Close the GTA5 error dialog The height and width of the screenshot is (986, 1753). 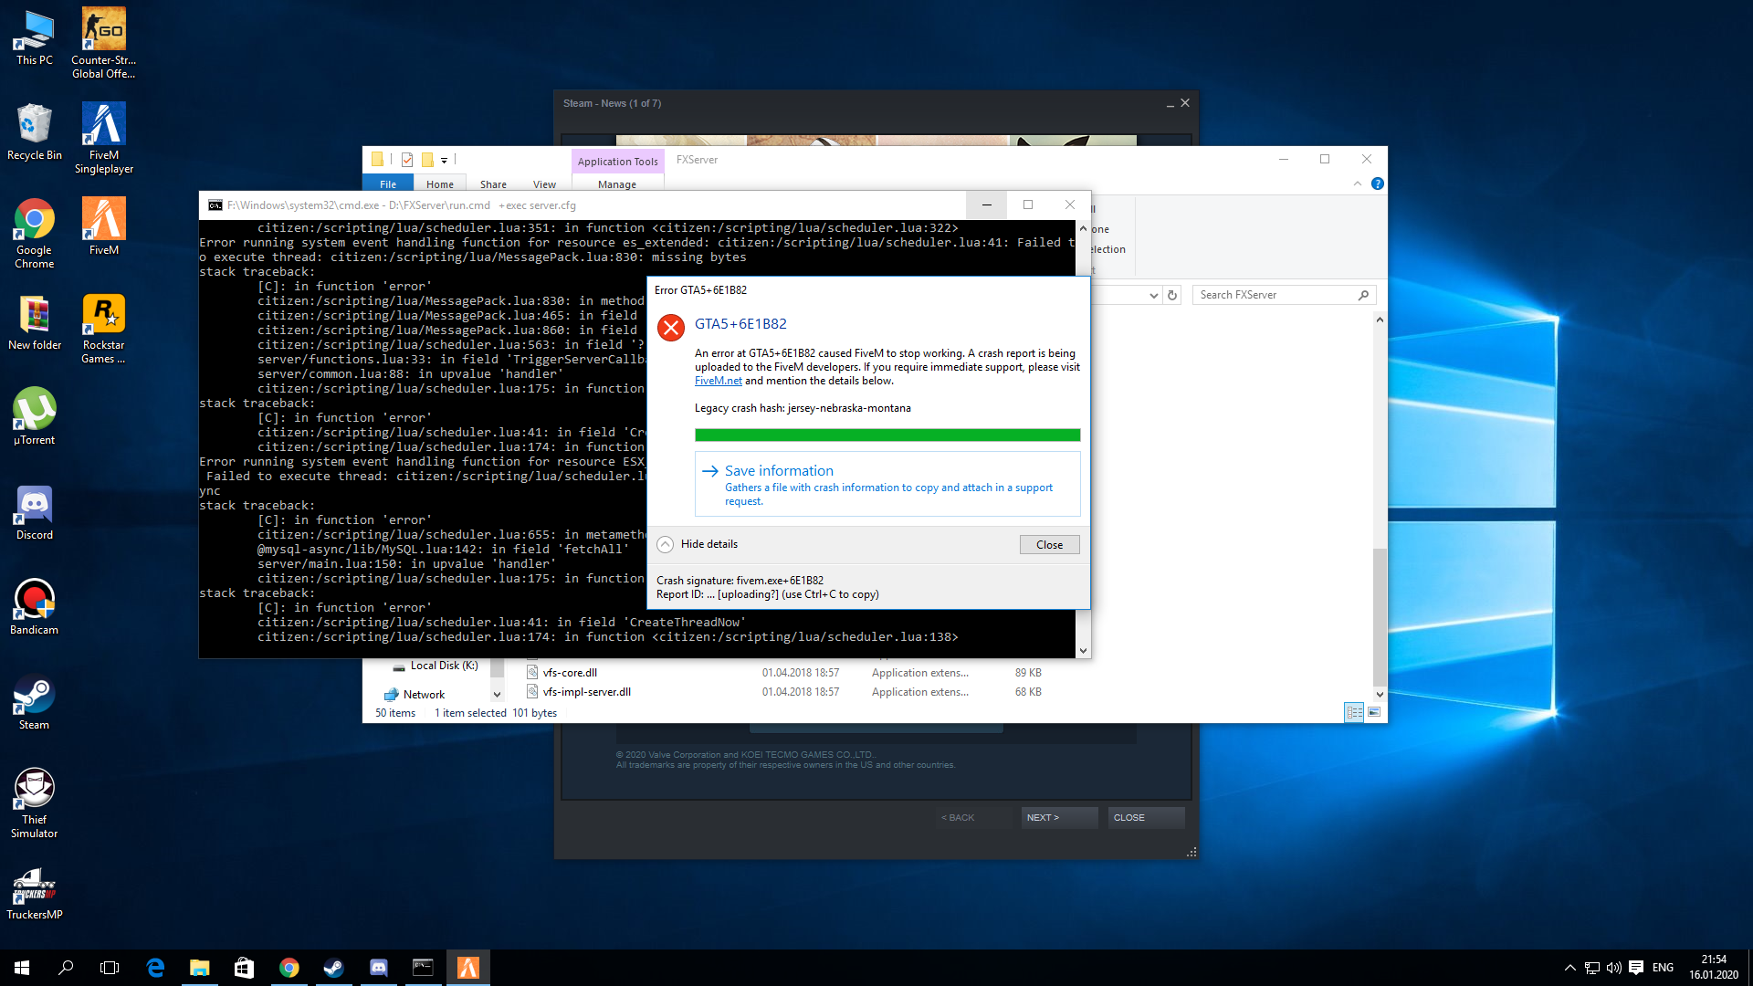(1049, 545)
